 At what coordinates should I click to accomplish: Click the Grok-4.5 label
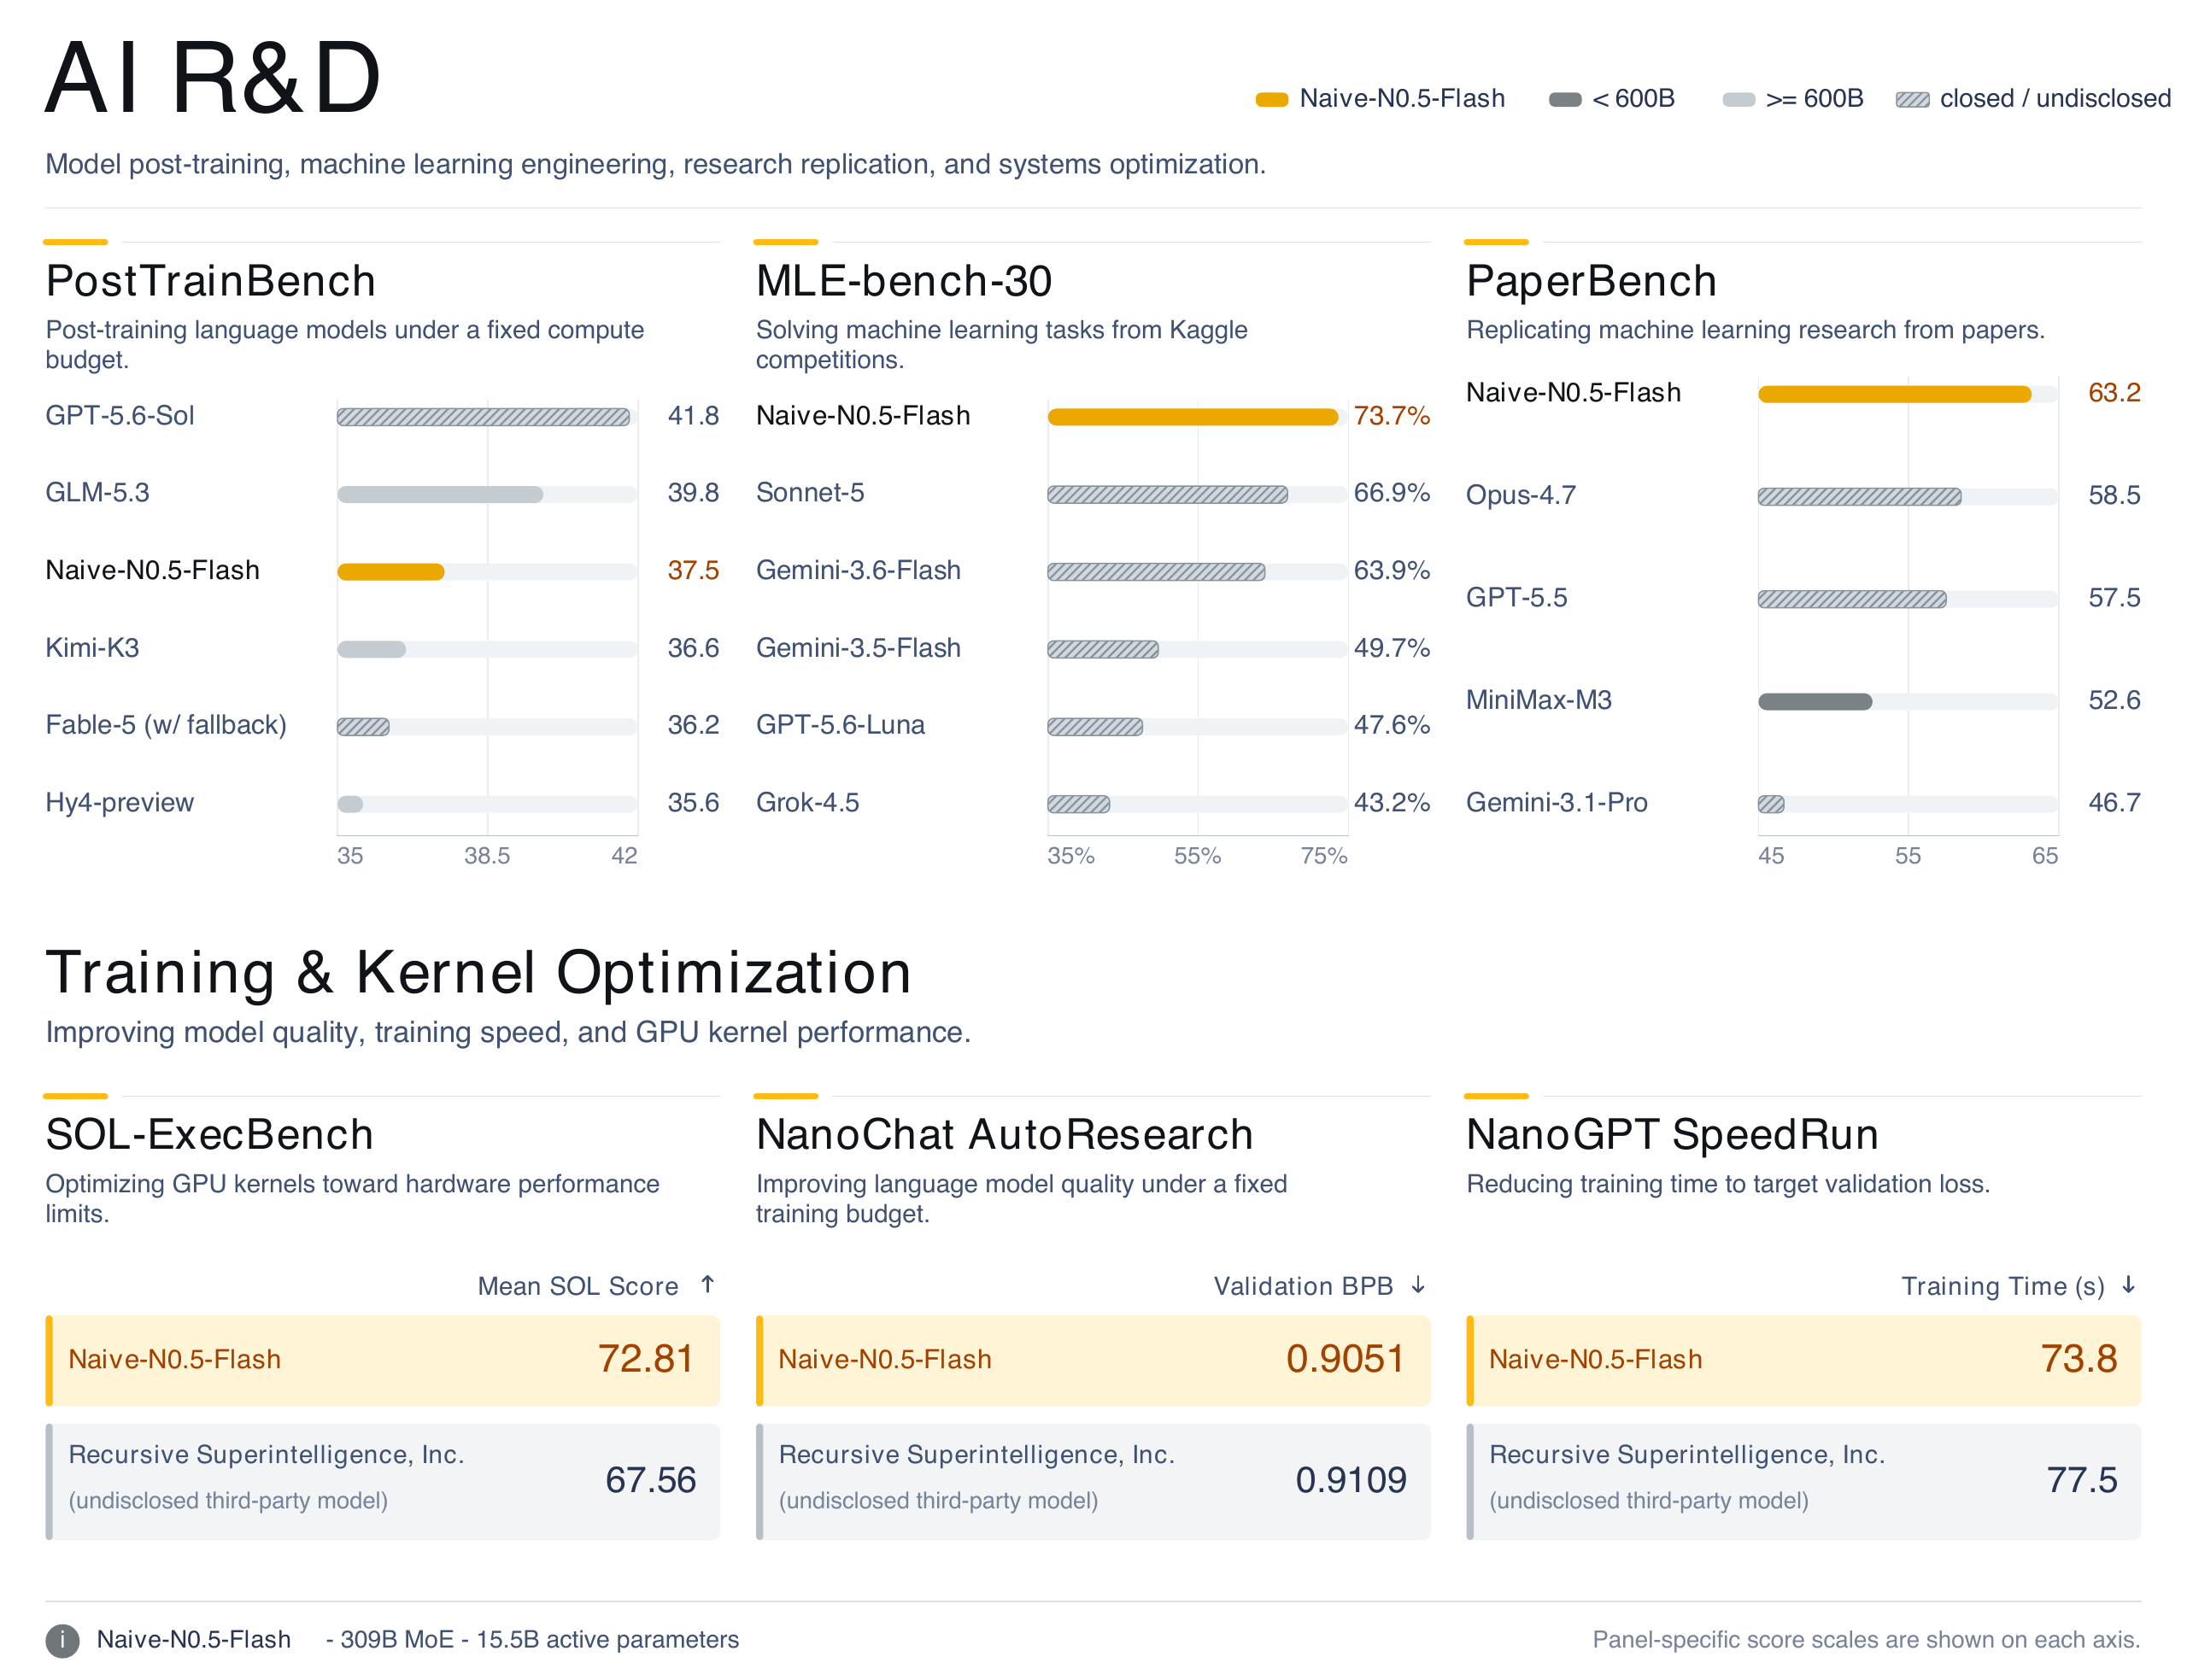coord(807,803)
